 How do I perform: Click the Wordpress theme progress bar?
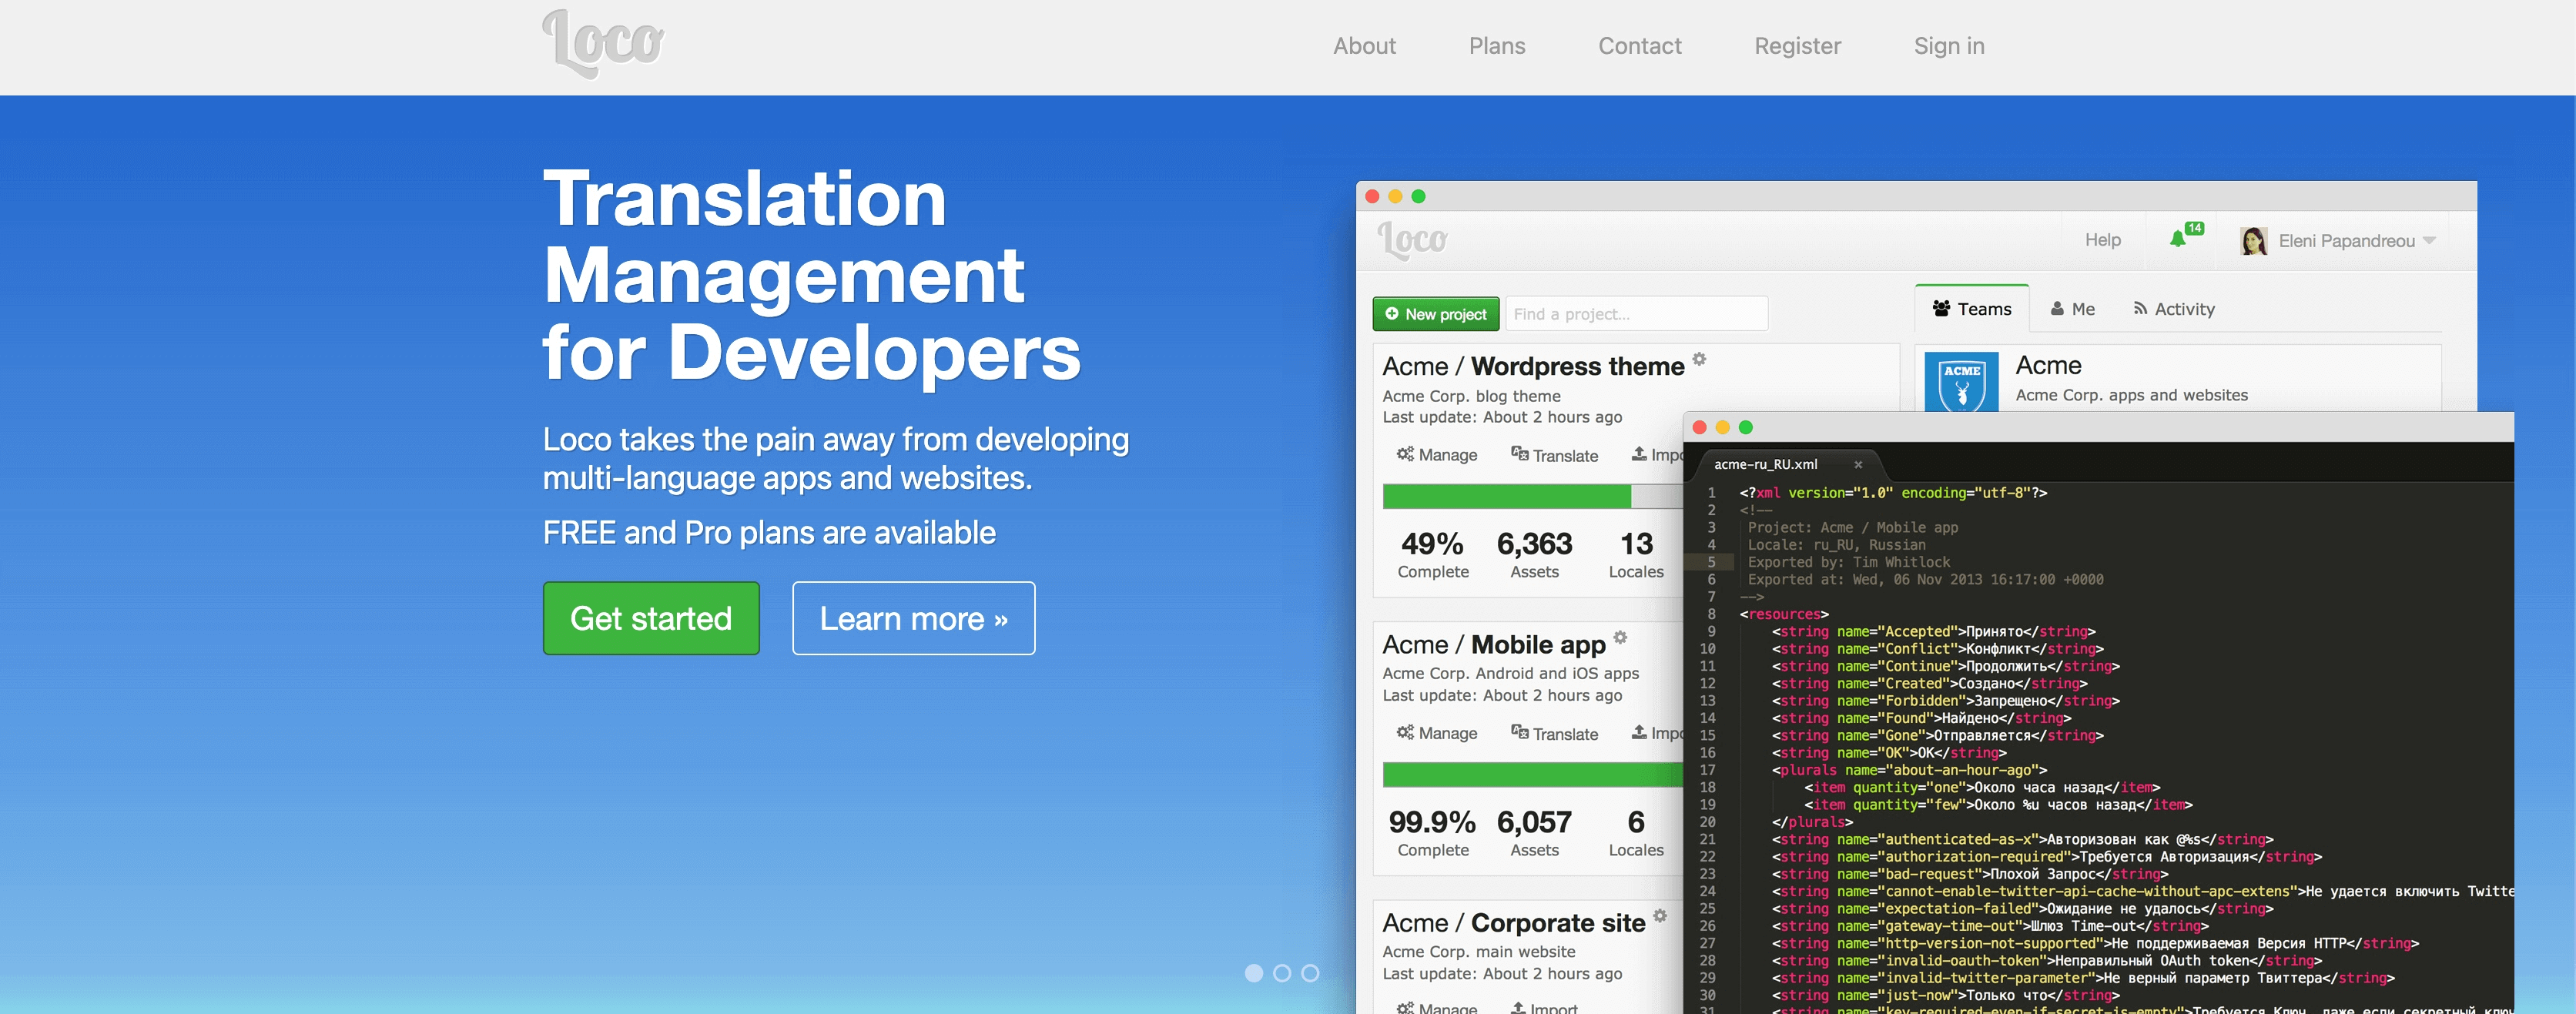pyautogui.click(x=1533, y=496)
